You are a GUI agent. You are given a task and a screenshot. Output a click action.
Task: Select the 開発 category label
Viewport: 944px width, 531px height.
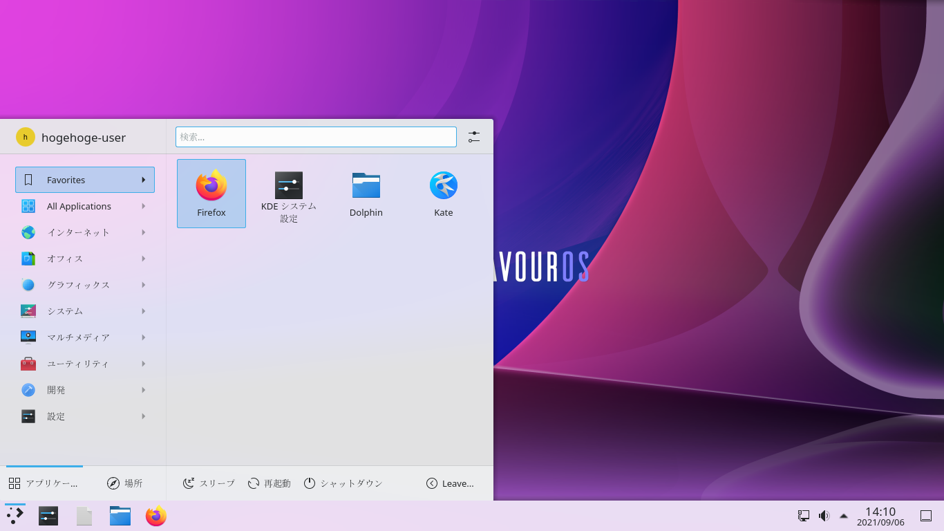coord(56,390)
